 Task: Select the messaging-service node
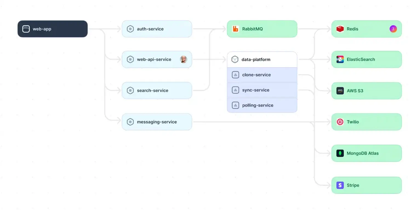[x=157, y=122]
